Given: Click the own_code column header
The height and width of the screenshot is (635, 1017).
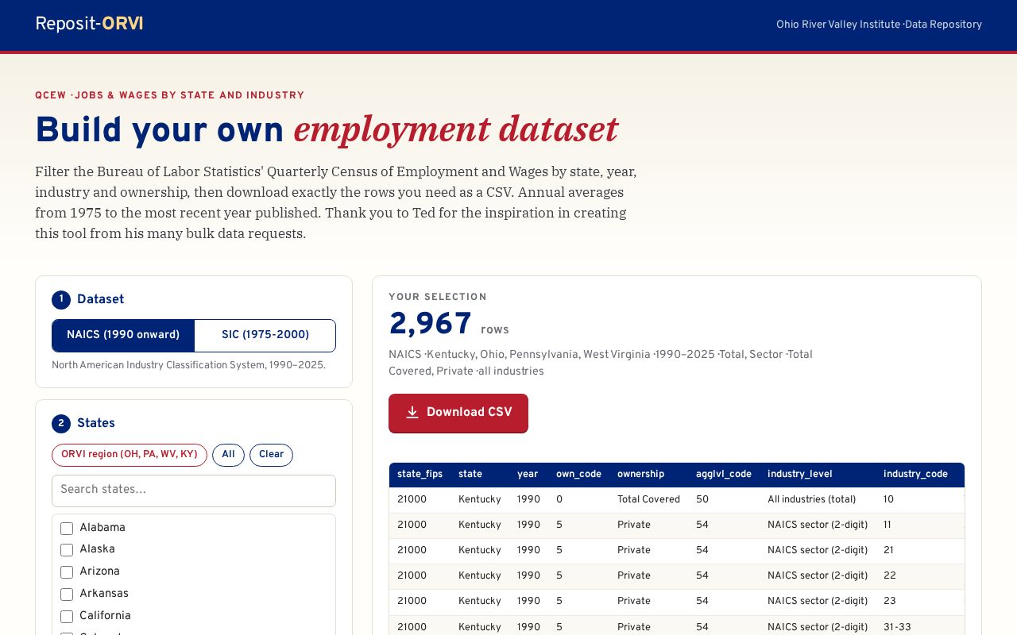Looking at the screenshot, I should tap(578, 475).
